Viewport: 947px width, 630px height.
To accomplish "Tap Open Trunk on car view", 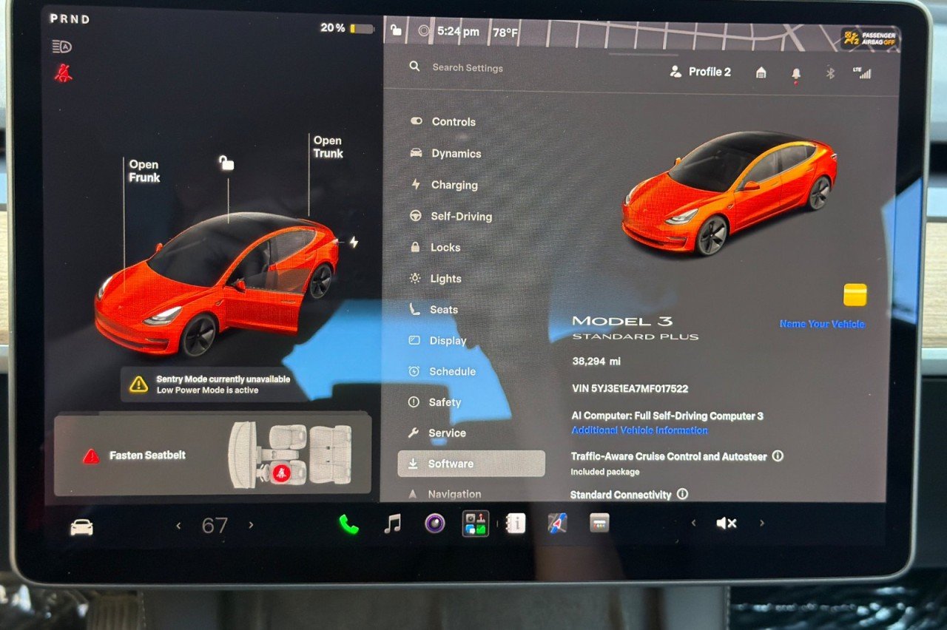I will pos(328,146).
